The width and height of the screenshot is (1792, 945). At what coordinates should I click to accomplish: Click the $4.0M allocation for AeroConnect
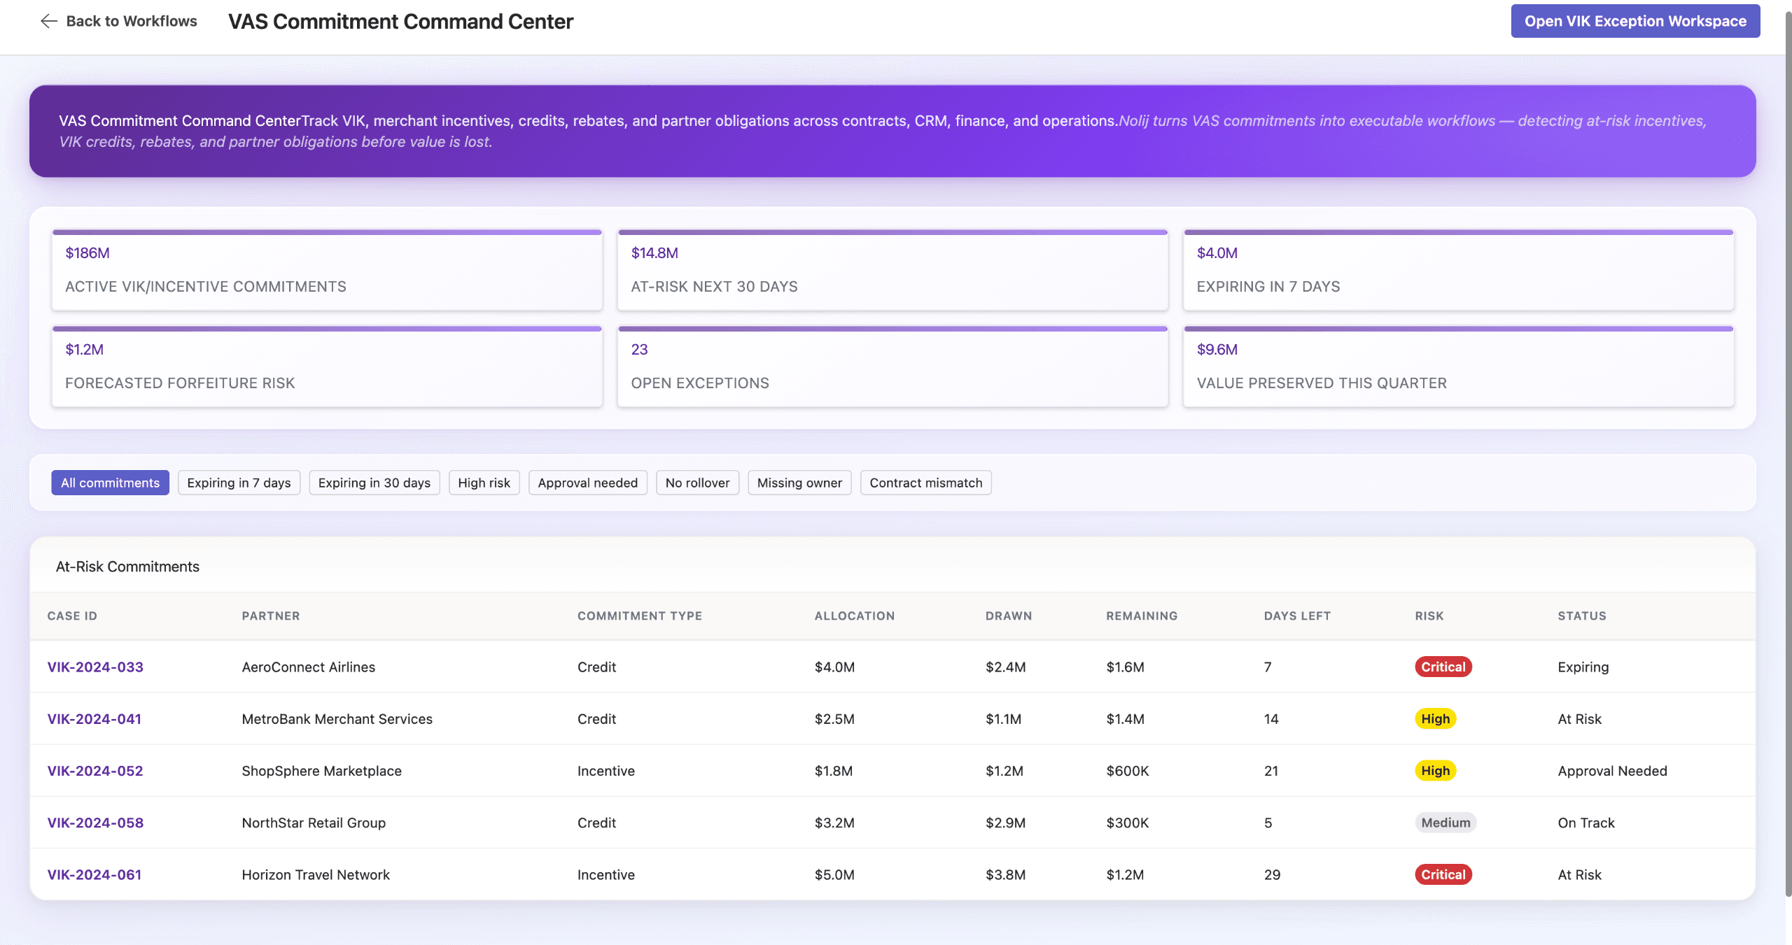coord(834,667)
